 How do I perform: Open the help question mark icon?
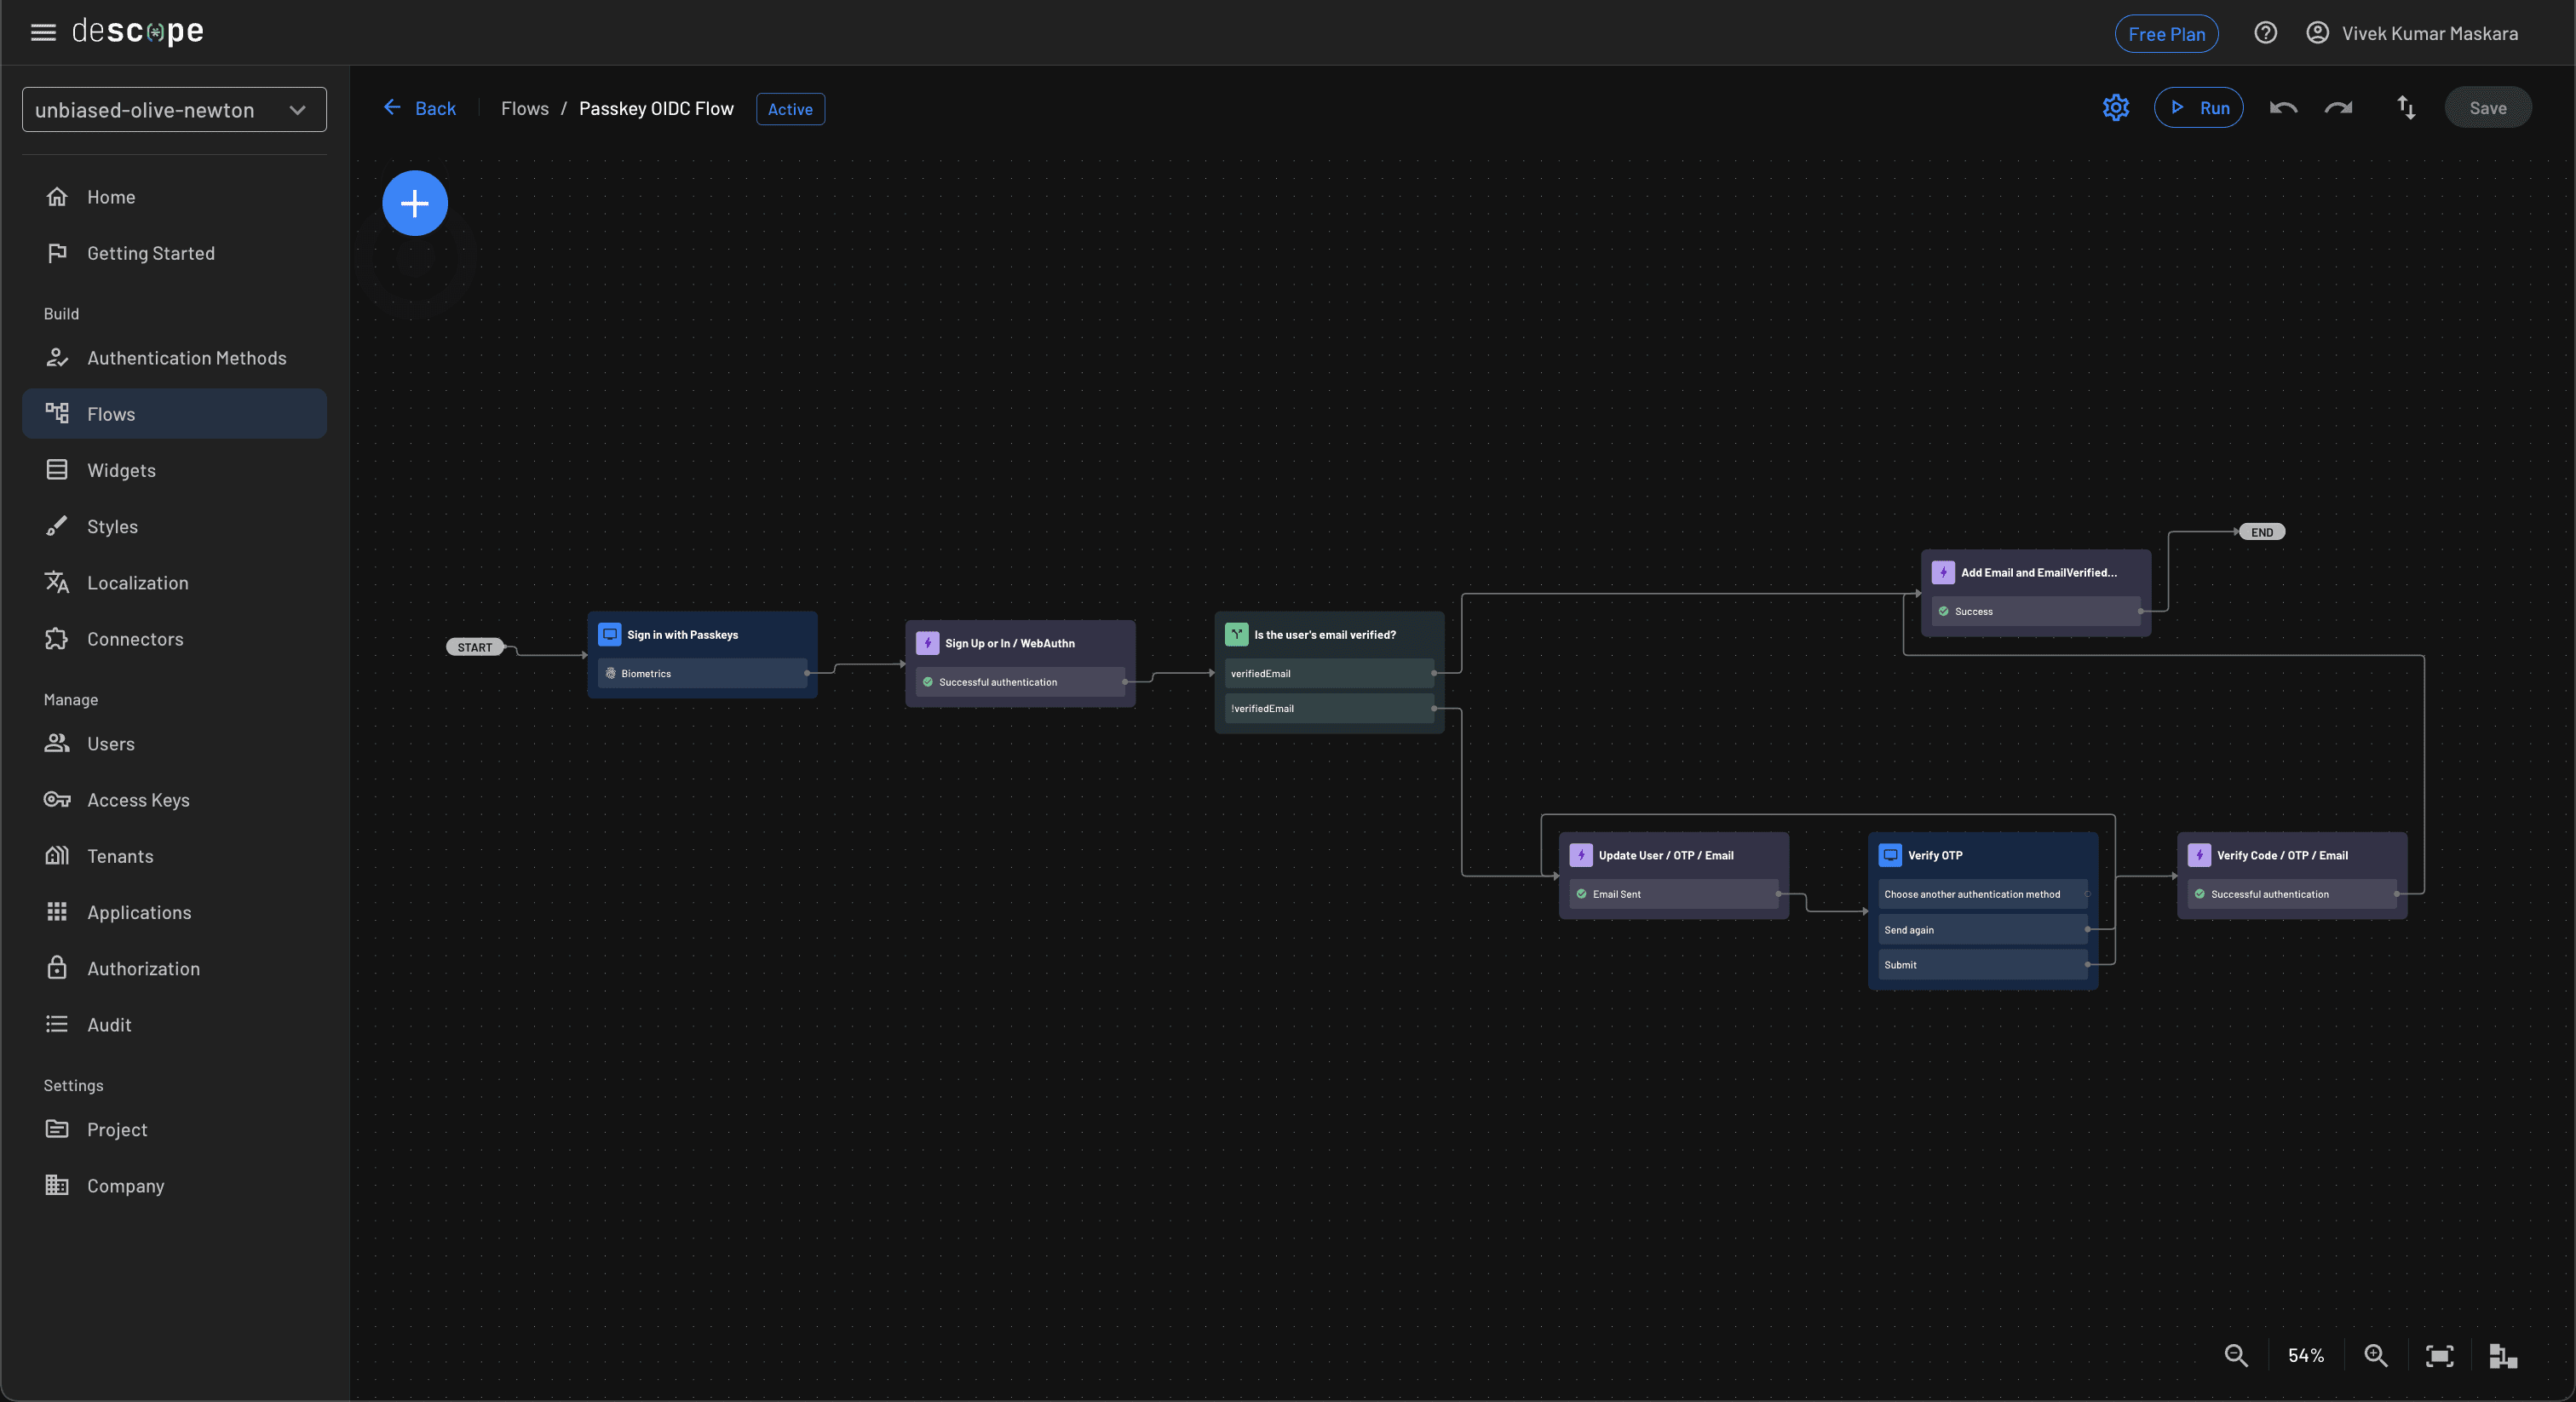tap(2265, 33)
